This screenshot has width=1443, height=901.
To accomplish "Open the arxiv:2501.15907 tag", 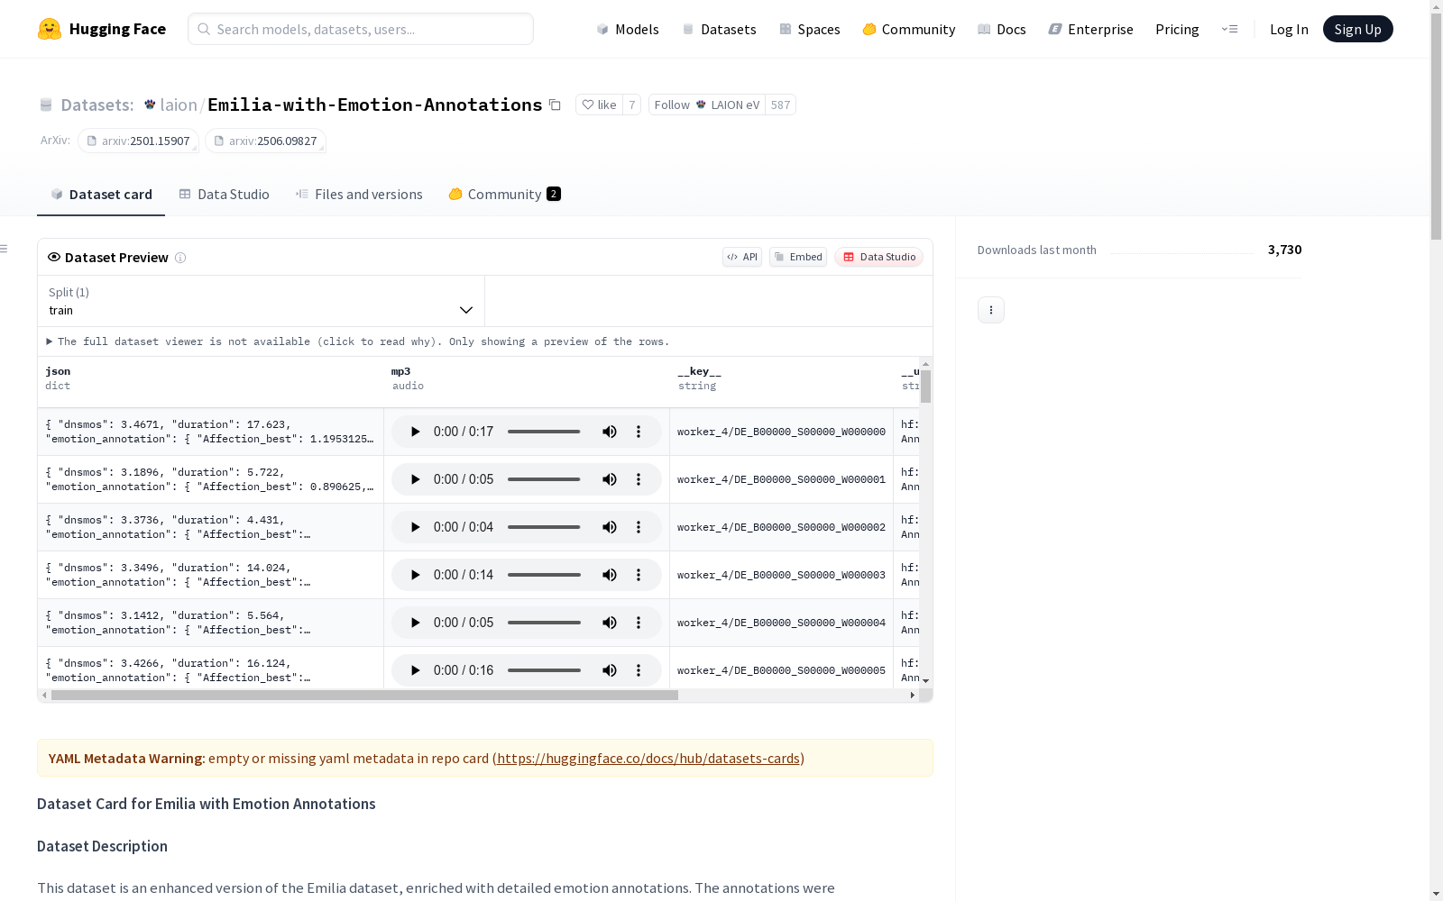I will tap(138, 141).
